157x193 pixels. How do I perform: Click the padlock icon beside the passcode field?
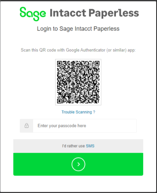(x=27, y=126)
